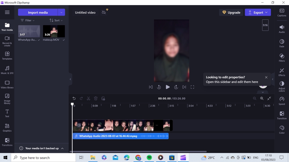Skip forward five seconds
Viewport: 289px width, 162px height.
point(176,87)
